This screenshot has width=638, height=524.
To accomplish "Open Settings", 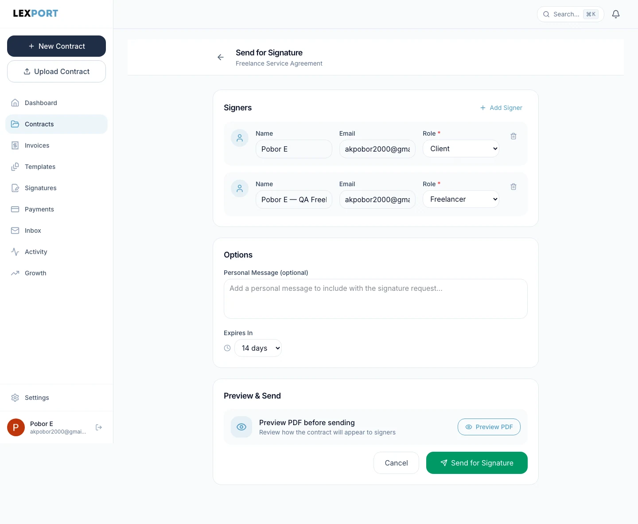I will click(x=56, y=398).
